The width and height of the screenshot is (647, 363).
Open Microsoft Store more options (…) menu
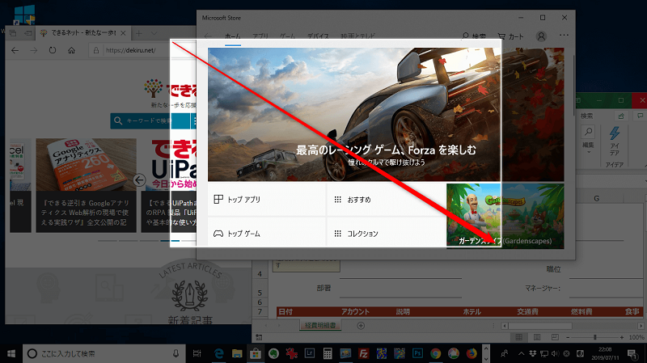564,36
